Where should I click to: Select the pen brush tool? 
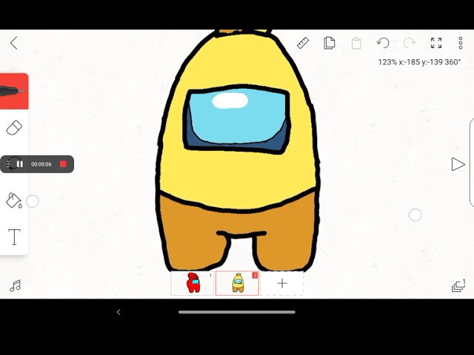click(x=14, y=91)
